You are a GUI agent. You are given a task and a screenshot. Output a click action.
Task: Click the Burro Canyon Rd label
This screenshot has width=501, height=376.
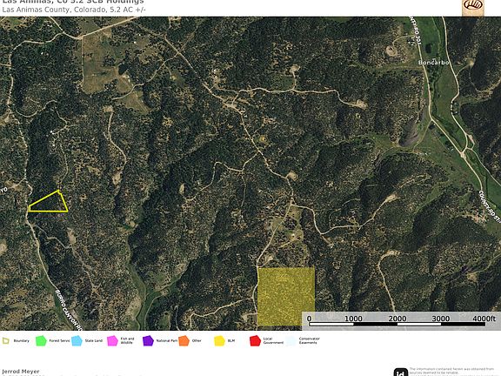tap(70, 310)
